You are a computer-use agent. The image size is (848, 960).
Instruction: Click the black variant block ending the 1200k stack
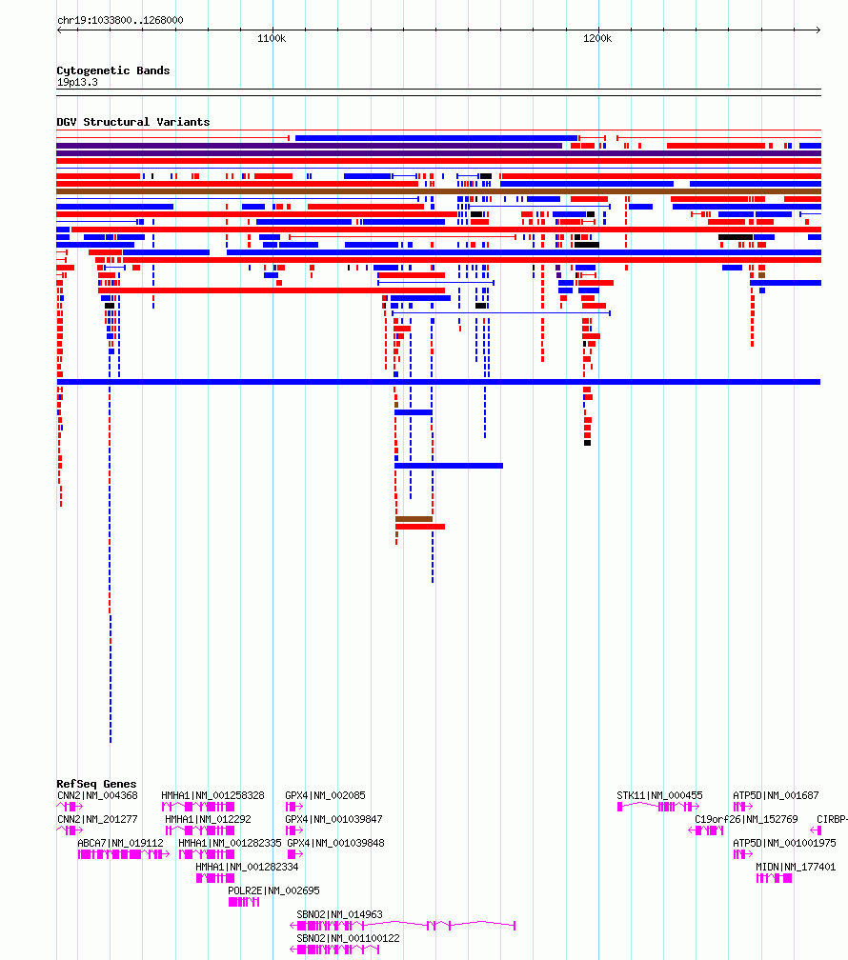587,443
